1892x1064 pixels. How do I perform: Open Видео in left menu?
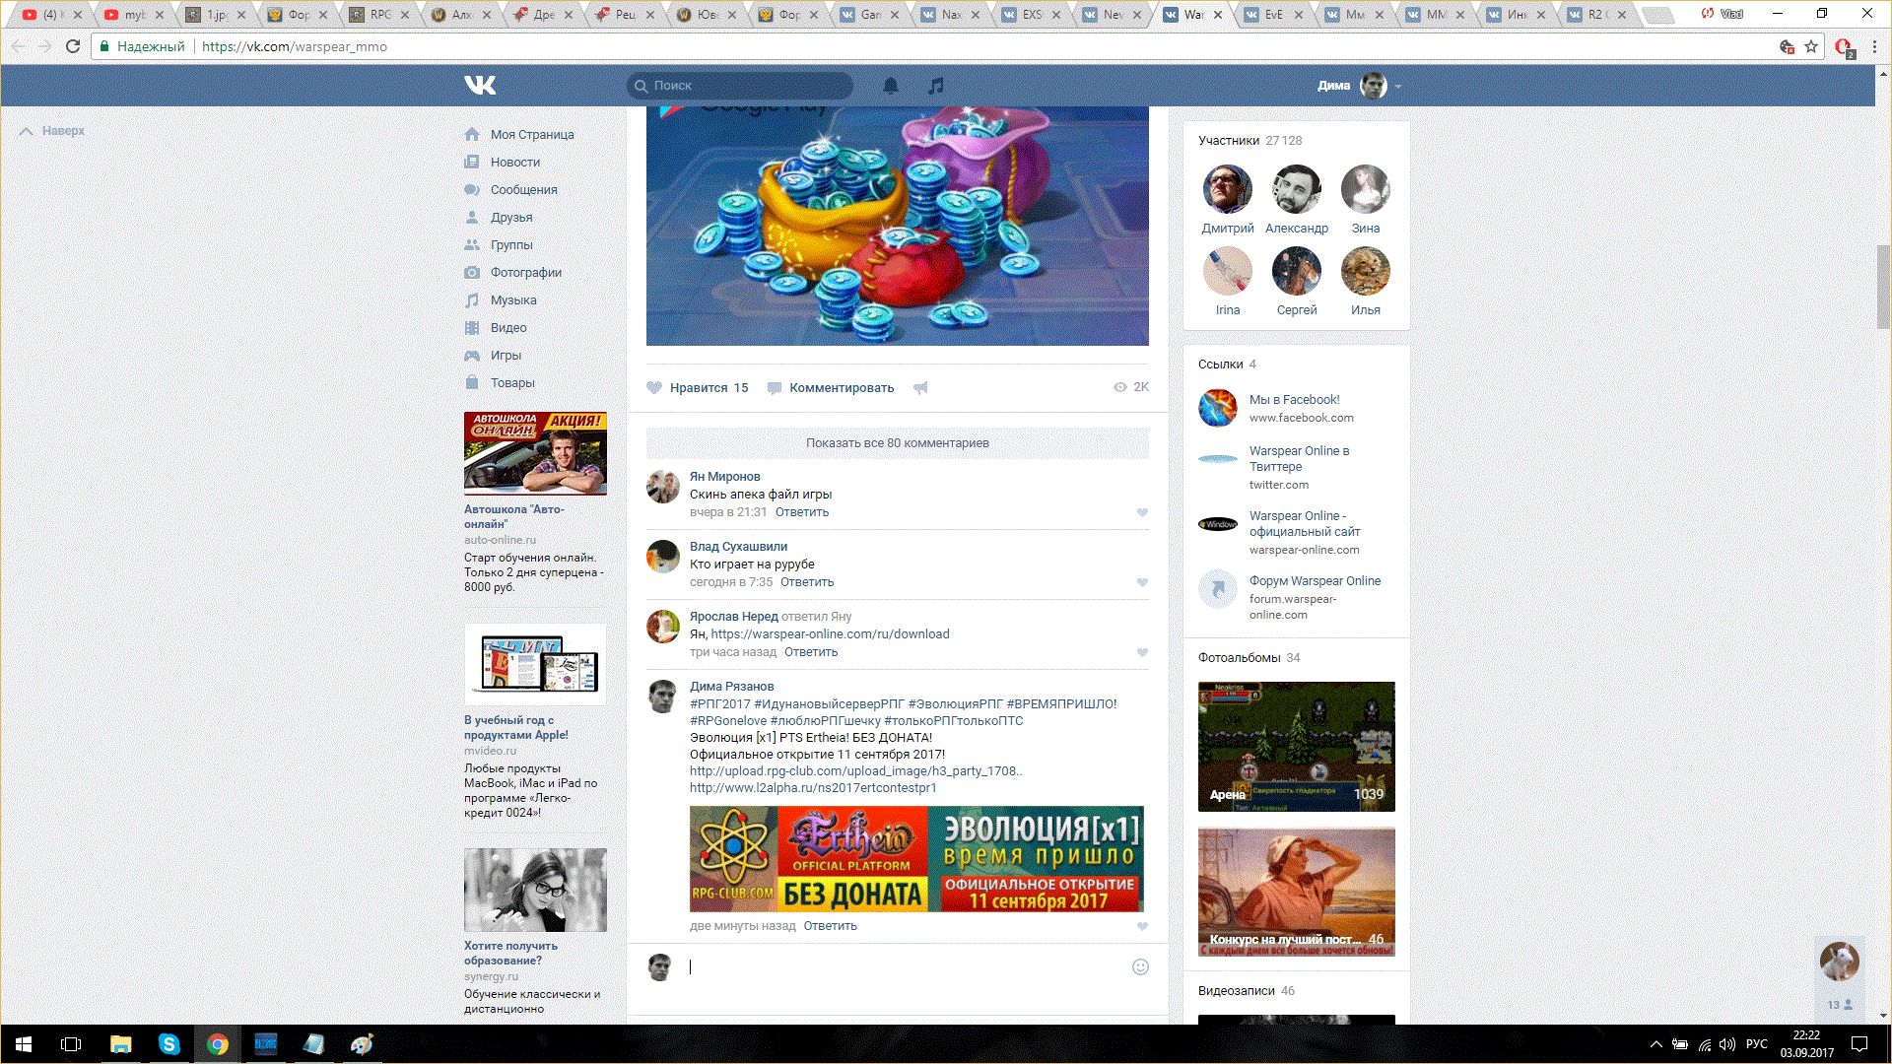508,328
